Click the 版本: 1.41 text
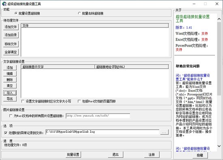This screenshot has height=160, width=223. click(184, 28)
